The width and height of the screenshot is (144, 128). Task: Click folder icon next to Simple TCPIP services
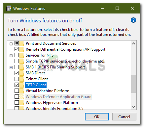21,61
